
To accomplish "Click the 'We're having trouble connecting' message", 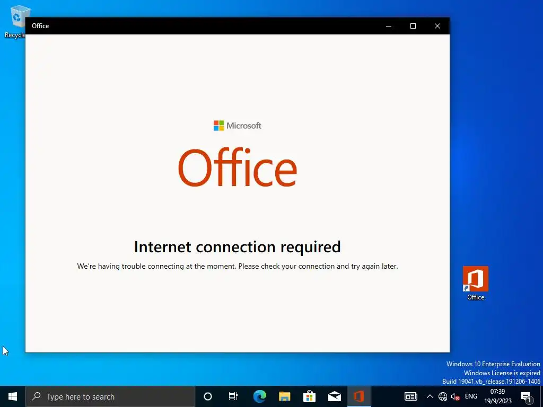I will pyautogui.click(x=238, y=266).
